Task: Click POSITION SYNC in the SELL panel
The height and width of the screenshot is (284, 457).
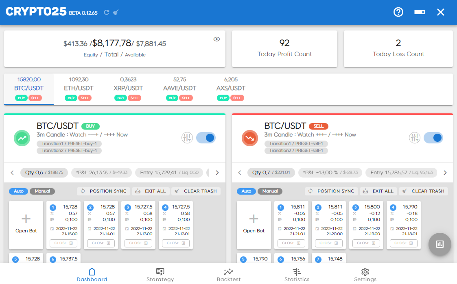Action: tap(331, 191)
